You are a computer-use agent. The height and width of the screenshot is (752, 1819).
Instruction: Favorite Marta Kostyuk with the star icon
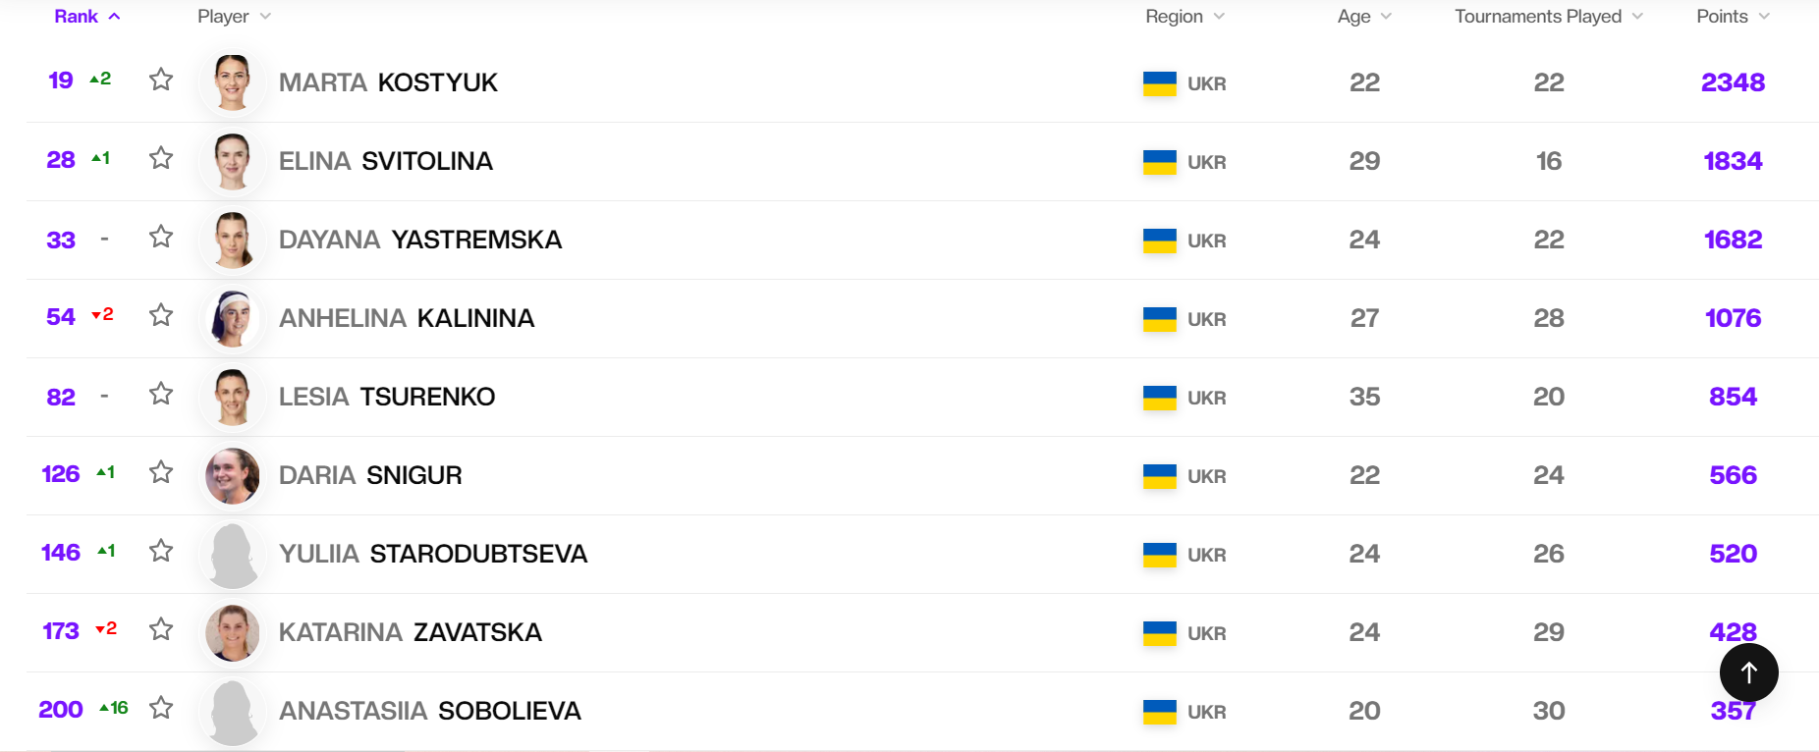[x=161, y=80]
